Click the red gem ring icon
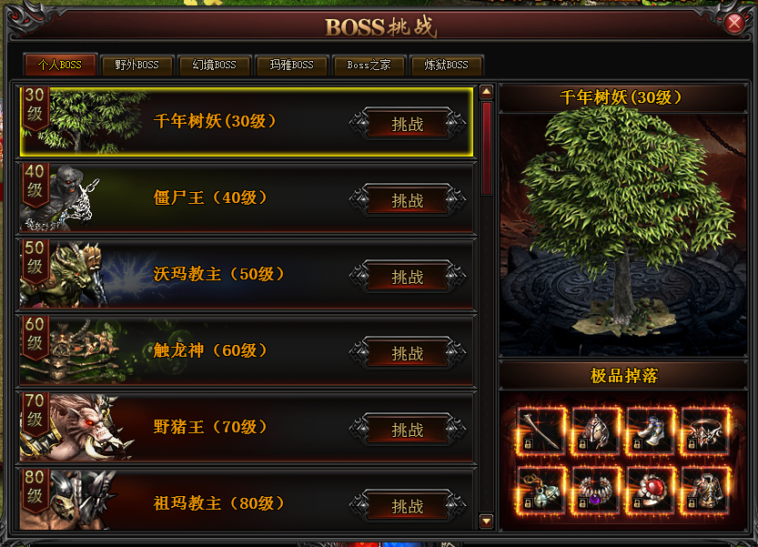This screenshot has width=758, height=547. [651, 490]
